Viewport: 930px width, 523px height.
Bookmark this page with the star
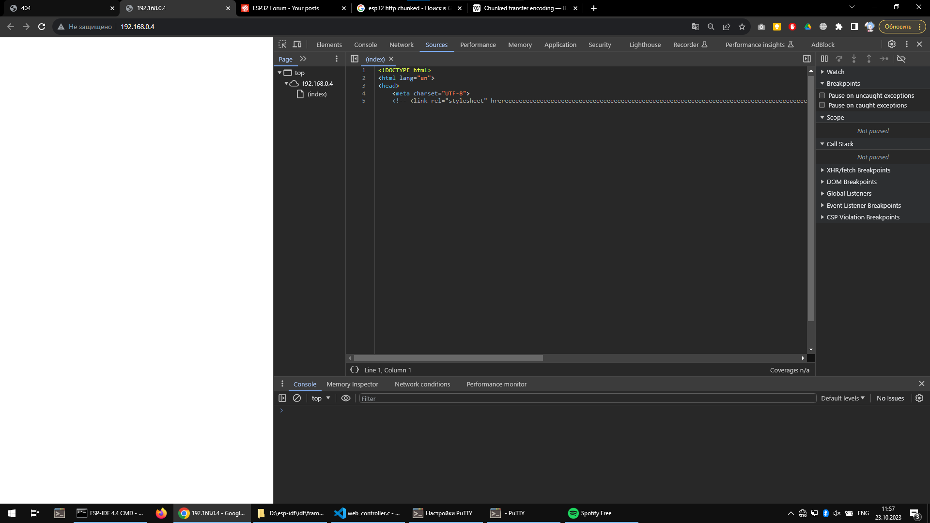[x=742, y=27]
